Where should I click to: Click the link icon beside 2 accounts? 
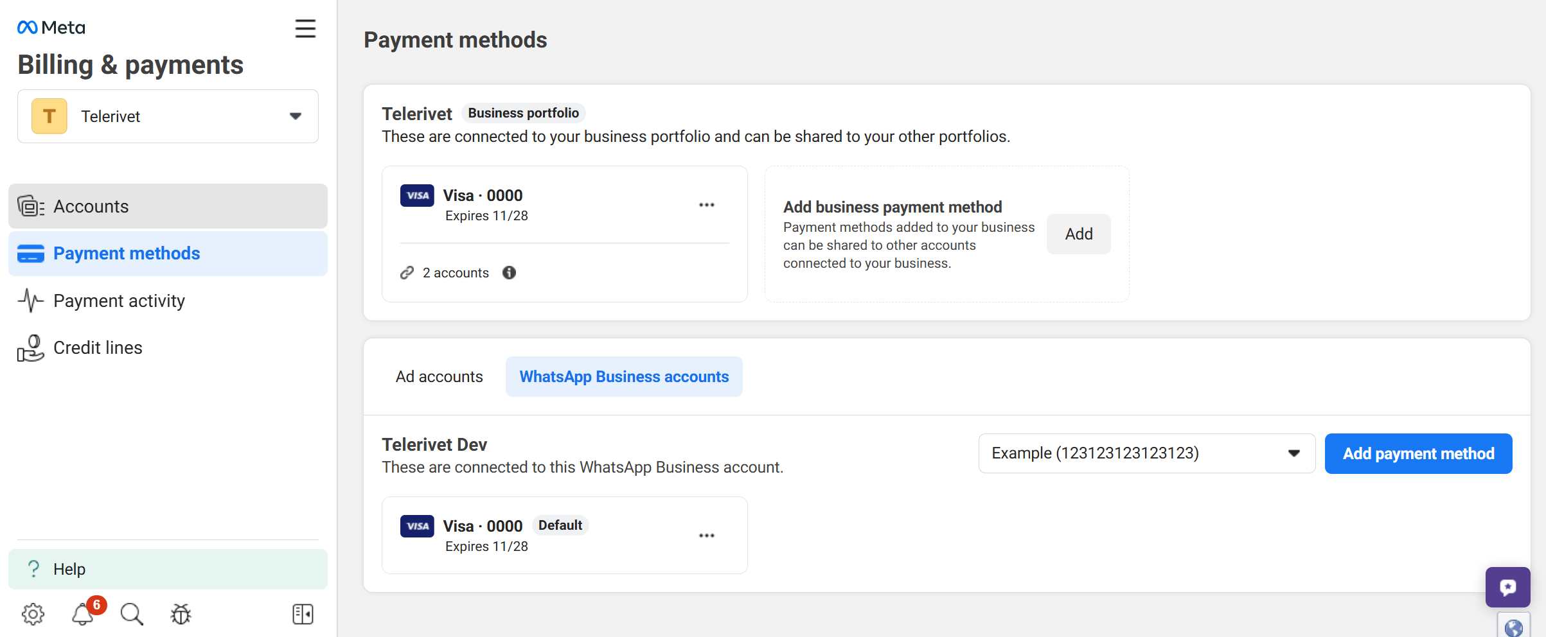coord(407,273)
